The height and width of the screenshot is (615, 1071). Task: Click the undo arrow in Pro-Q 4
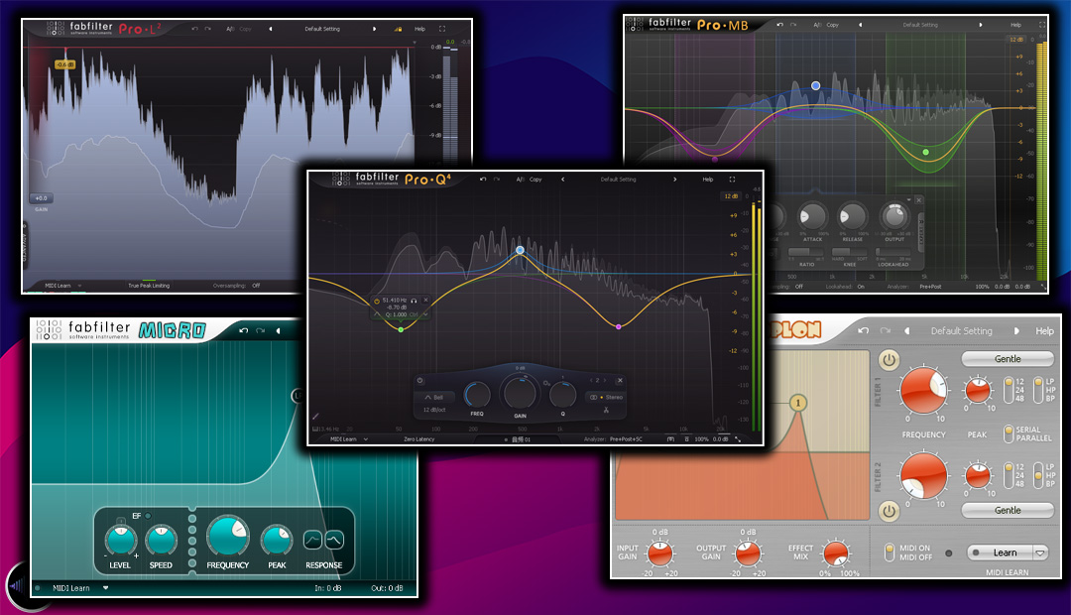tap(483, 179)
